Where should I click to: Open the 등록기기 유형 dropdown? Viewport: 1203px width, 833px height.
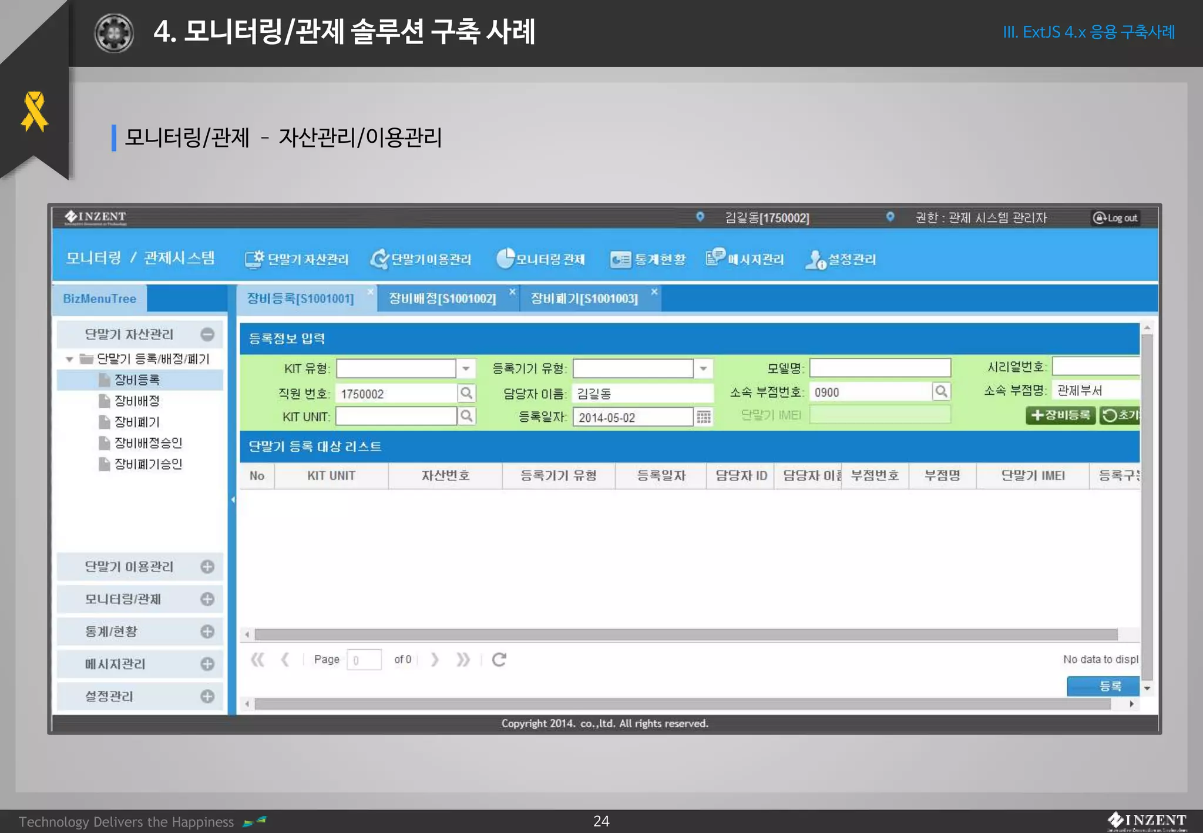coord(703,369)
